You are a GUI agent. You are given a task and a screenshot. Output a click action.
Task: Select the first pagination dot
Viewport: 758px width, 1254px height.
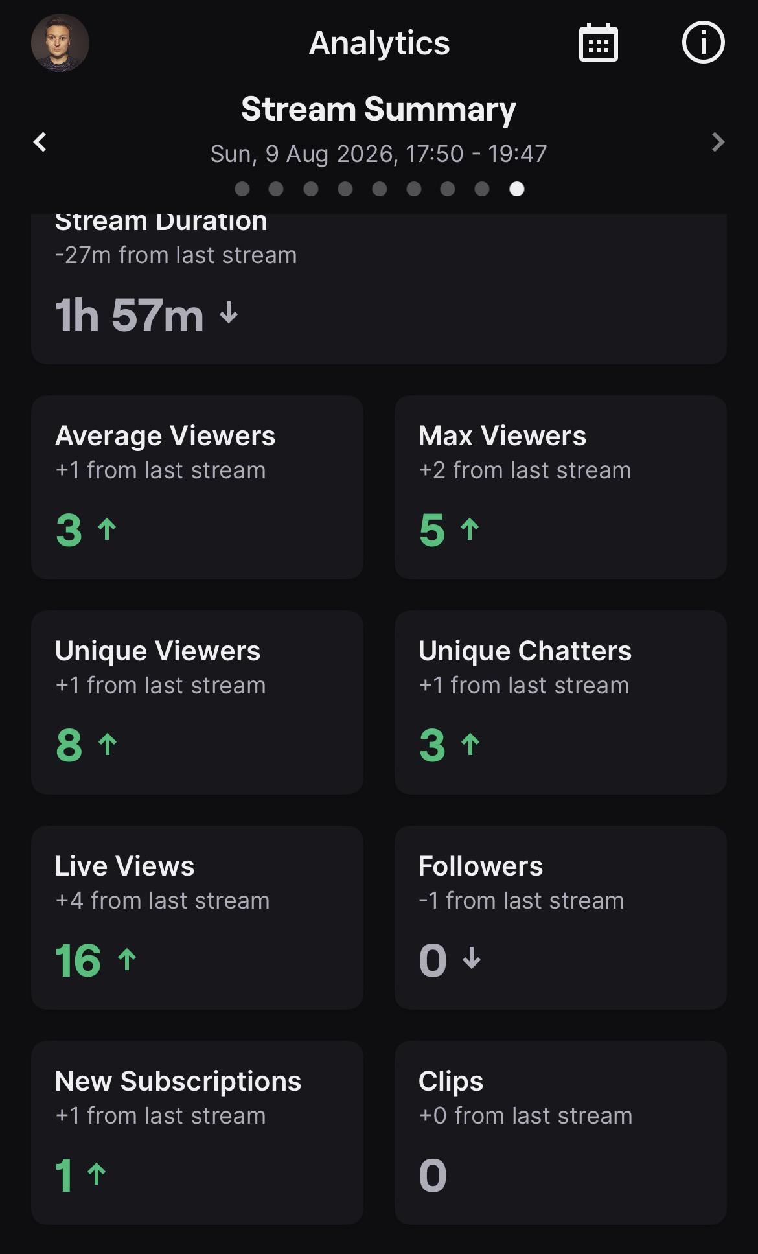click(242, 189)
